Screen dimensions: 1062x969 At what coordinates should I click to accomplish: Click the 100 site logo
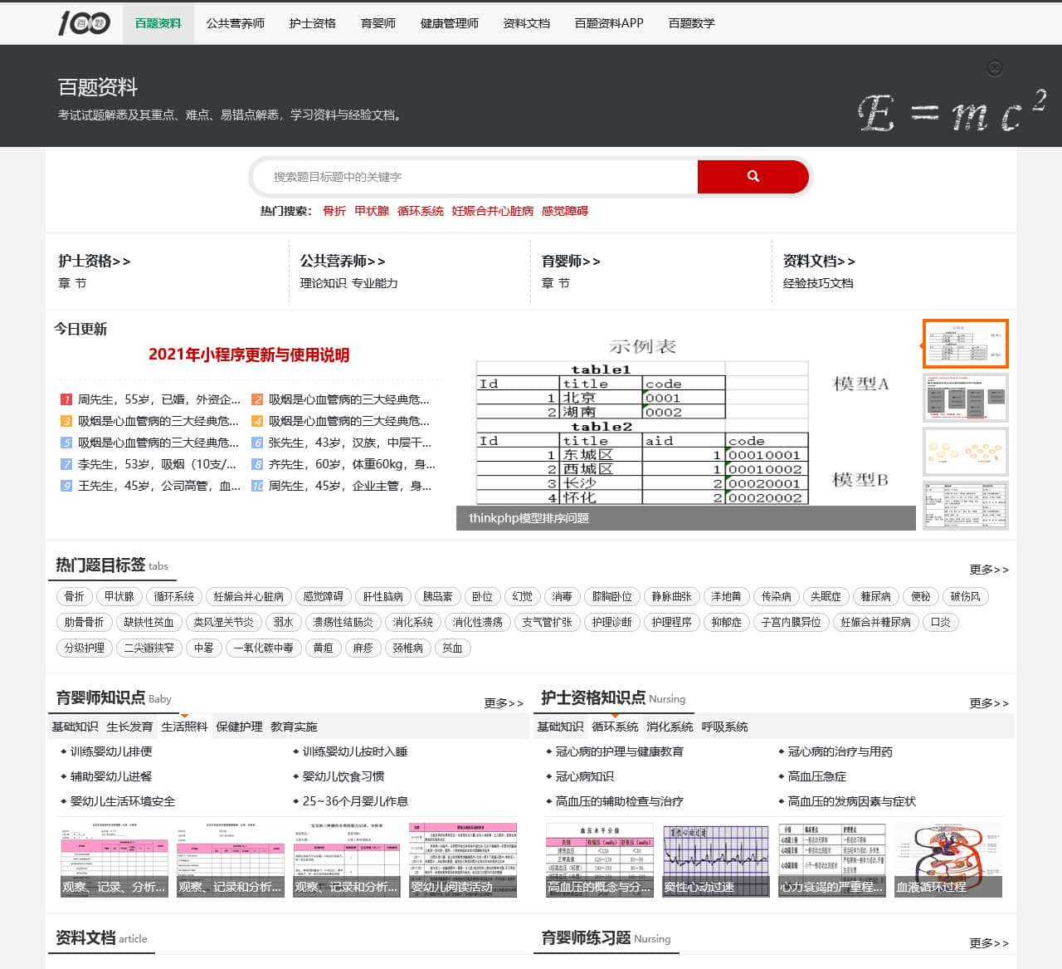[x=85, y=22]
